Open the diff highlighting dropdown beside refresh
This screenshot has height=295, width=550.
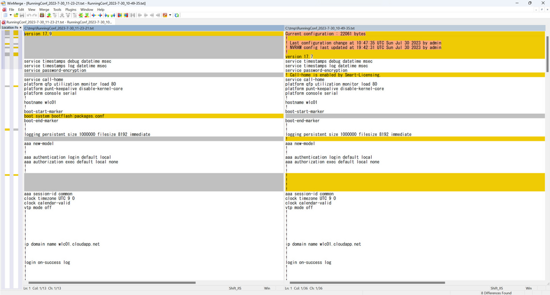click(x=170, y=15)
